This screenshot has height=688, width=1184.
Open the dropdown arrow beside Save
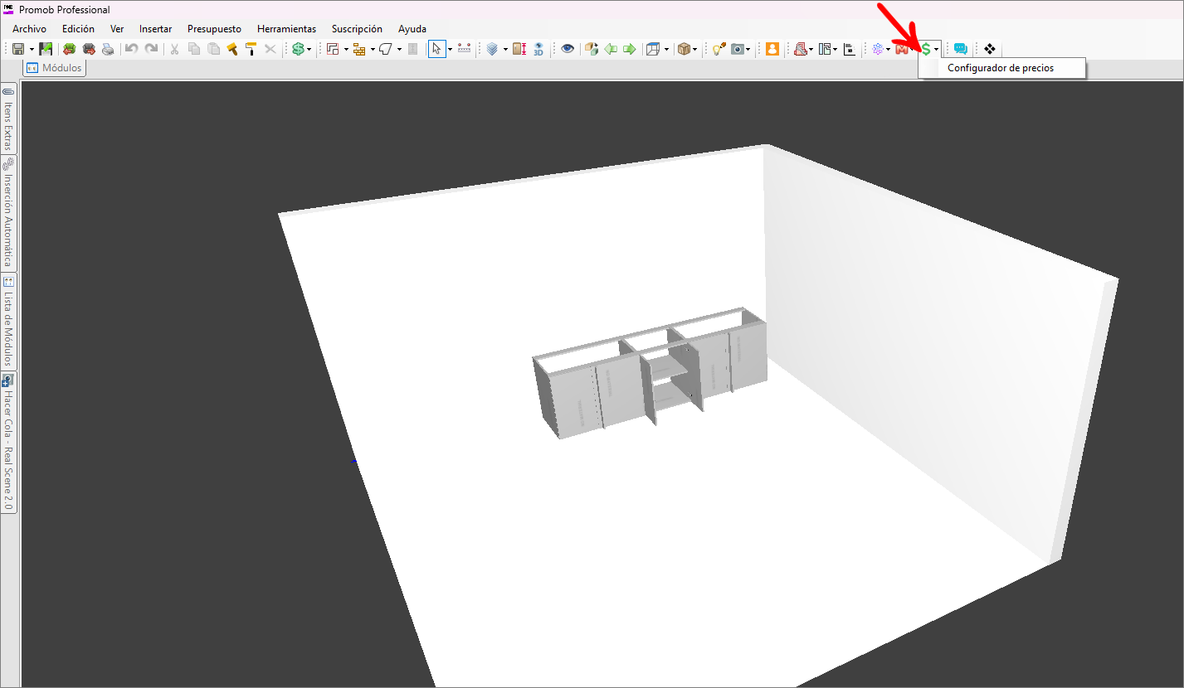point(32,50)
